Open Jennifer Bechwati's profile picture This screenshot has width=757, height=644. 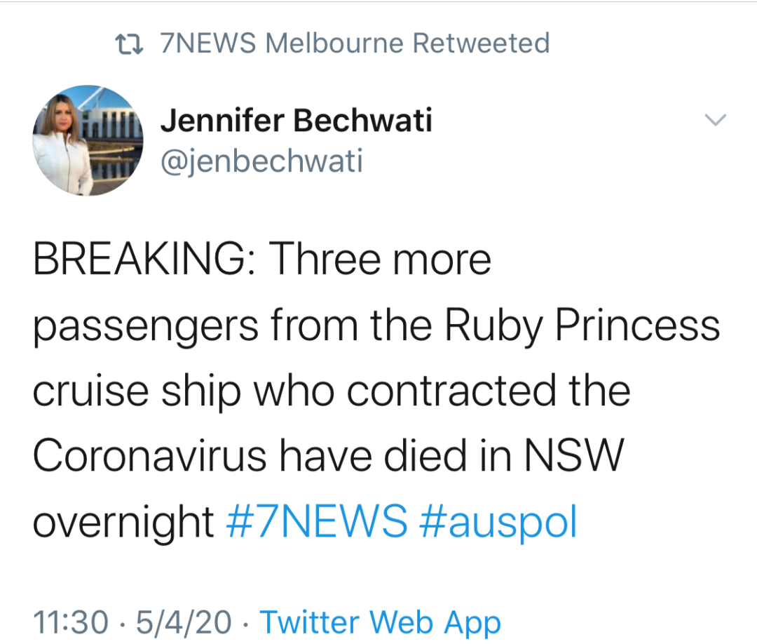pyautogui.click(x=88, y=140)
